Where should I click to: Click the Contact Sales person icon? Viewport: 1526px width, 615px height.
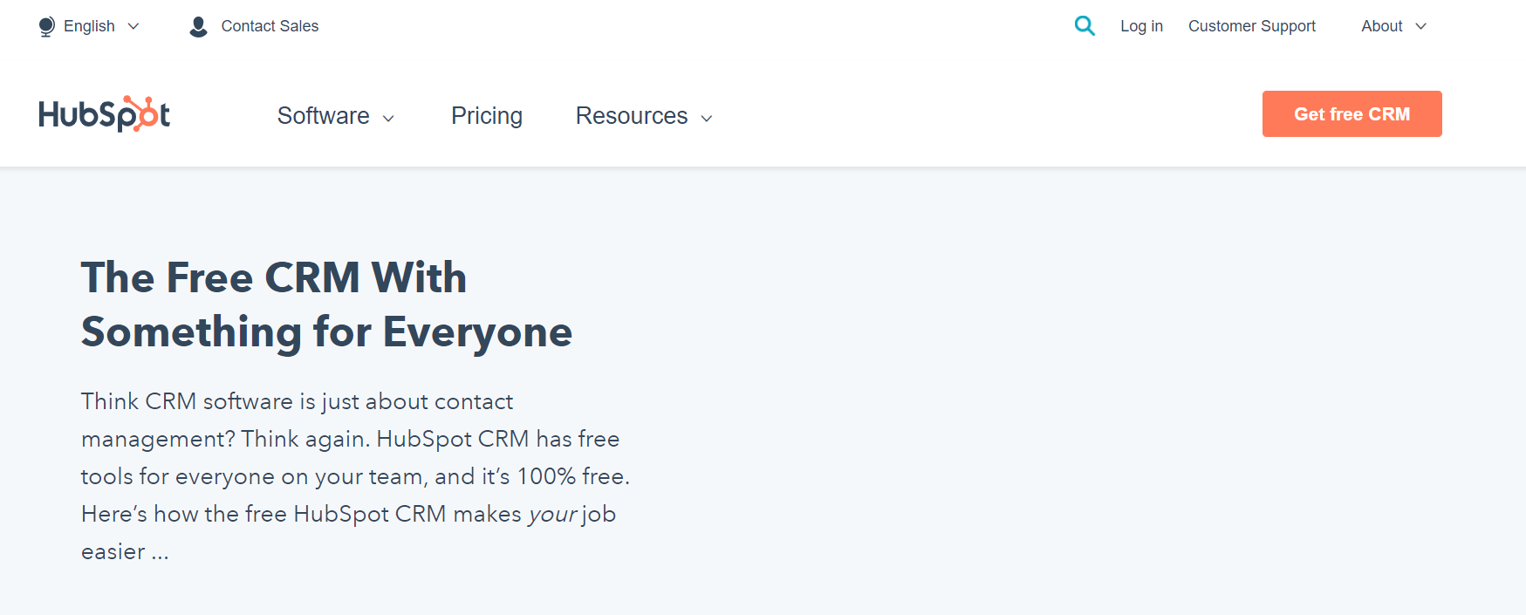click(x=199, y=27)
